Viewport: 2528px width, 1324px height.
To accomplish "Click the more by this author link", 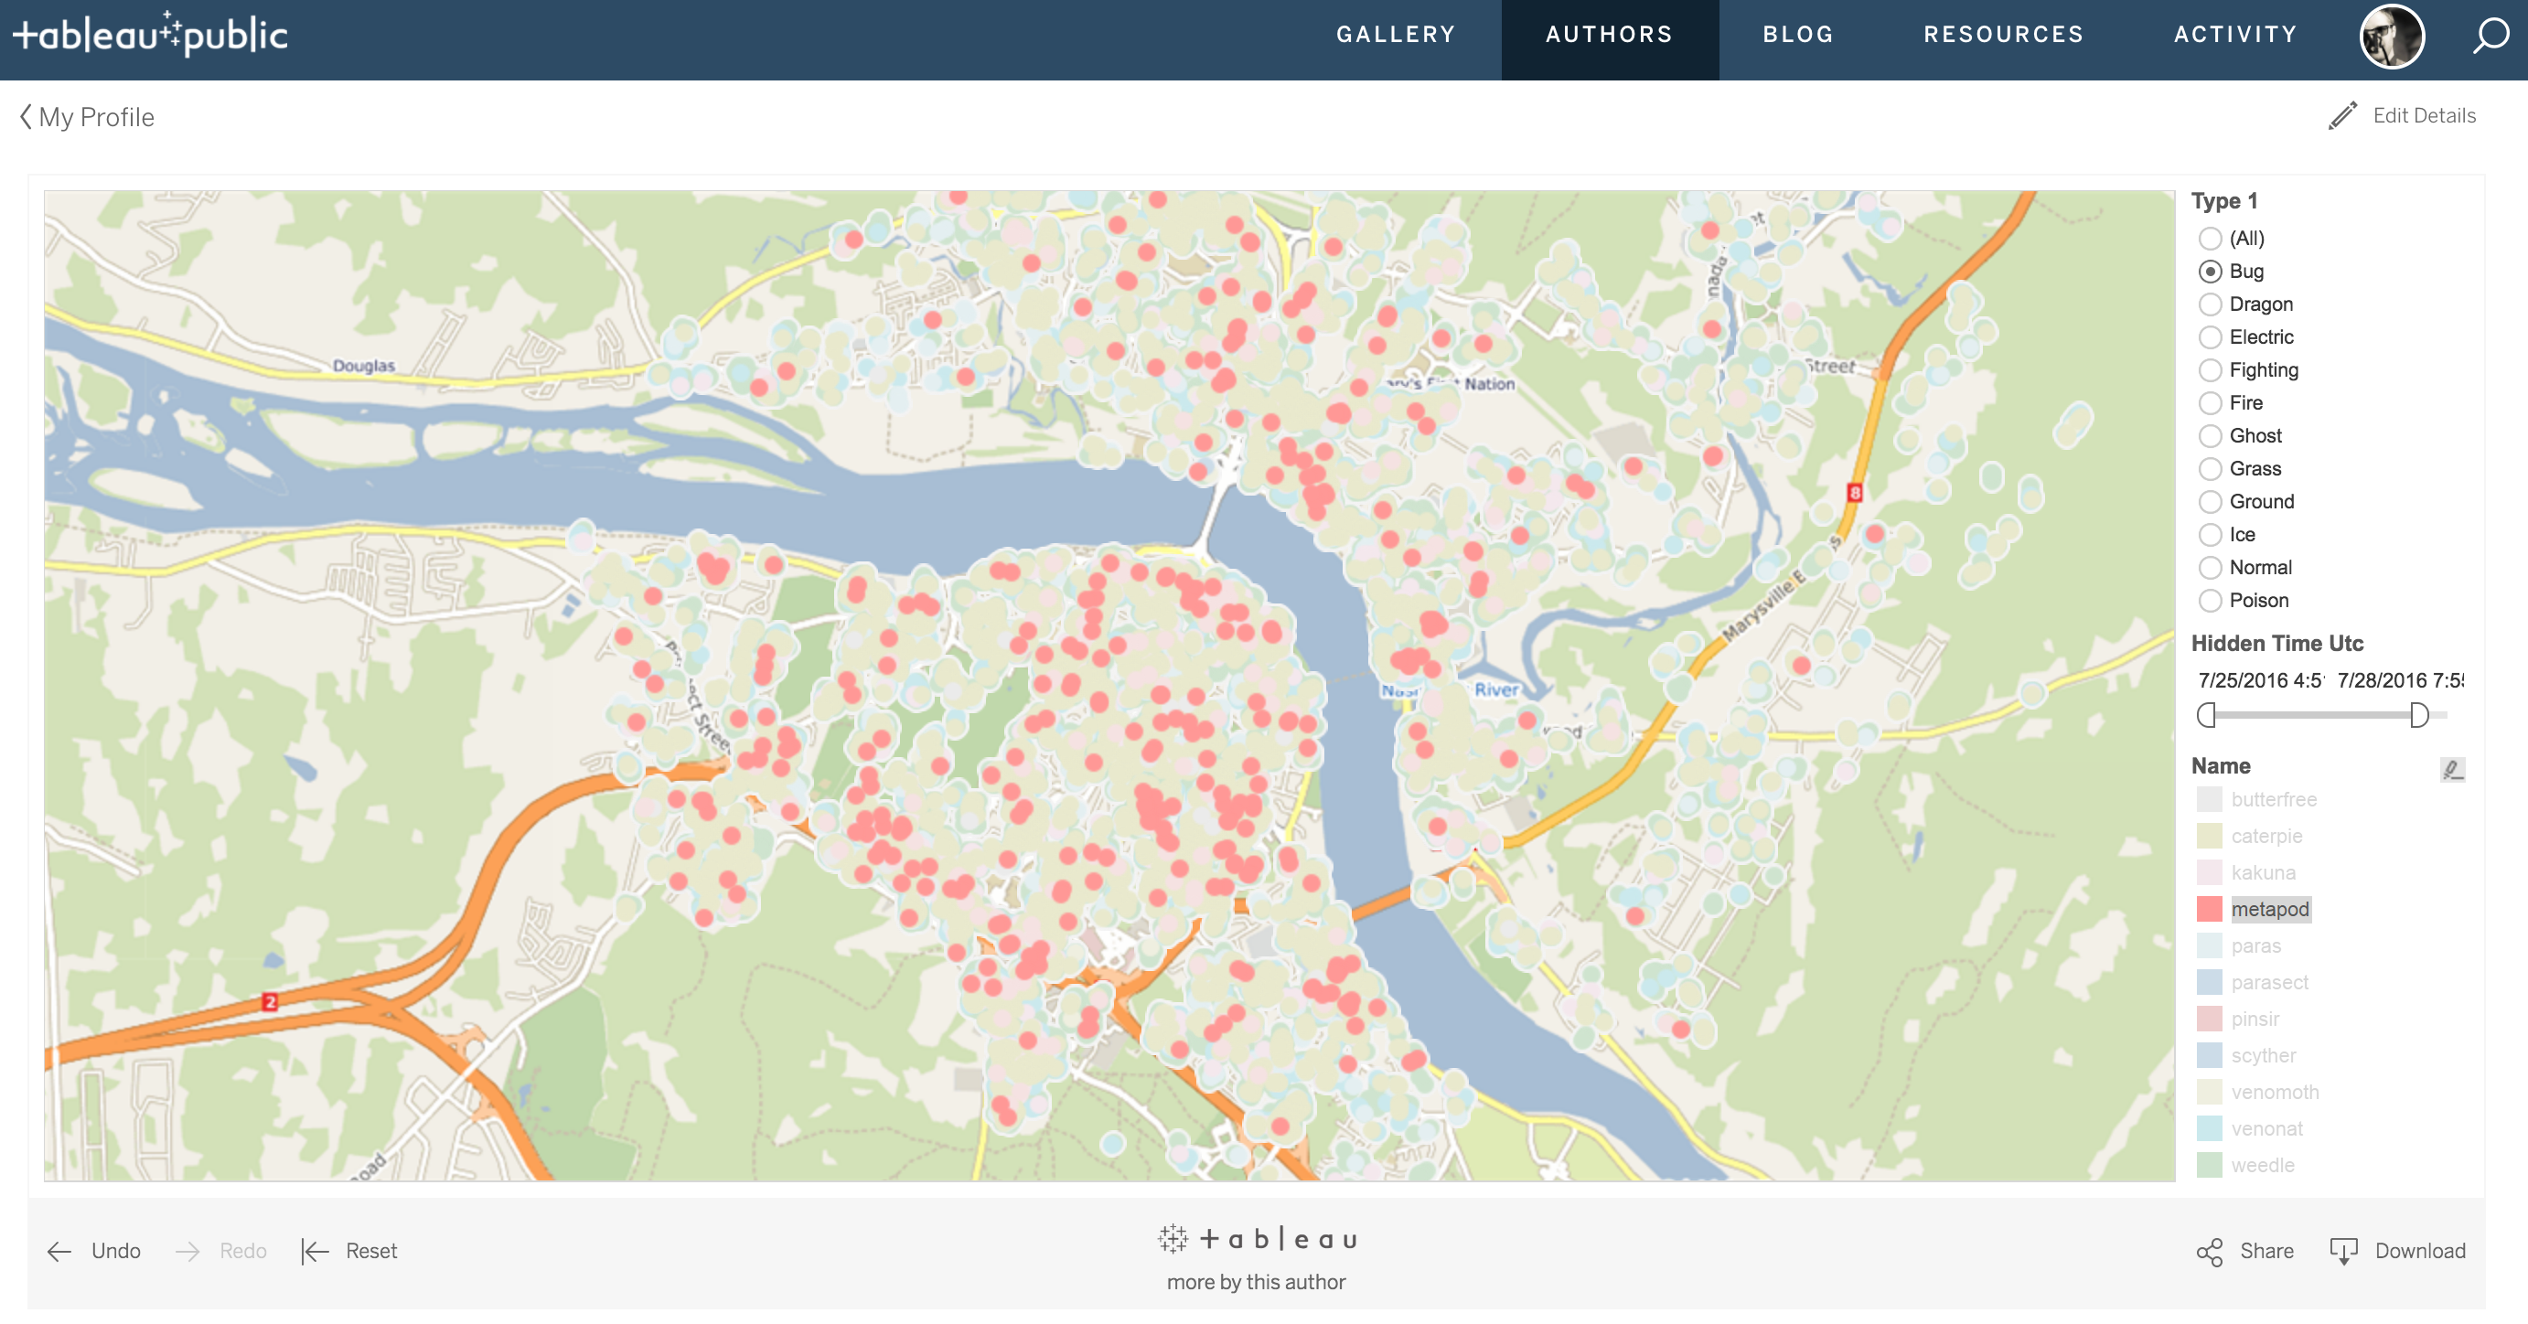I will click(1256, 1282).
